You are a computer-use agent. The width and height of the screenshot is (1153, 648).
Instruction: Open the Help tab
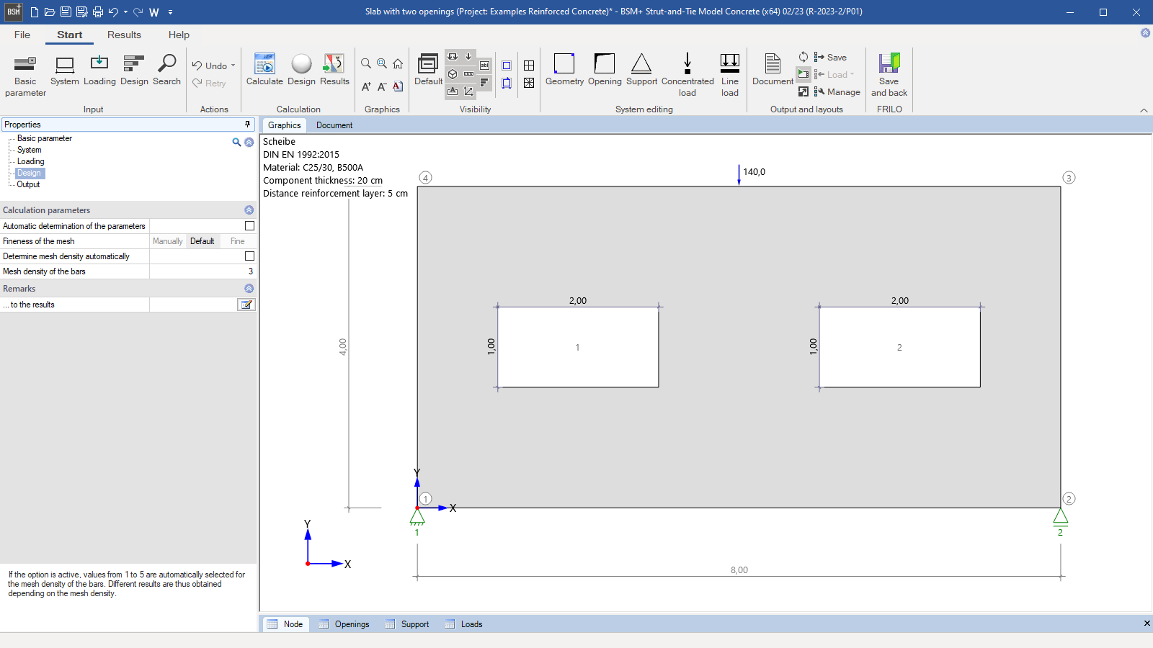click(x=179, y=35)
